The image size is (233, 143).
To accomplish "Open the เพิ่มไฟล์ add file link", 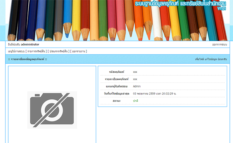I will pos(199,59).
